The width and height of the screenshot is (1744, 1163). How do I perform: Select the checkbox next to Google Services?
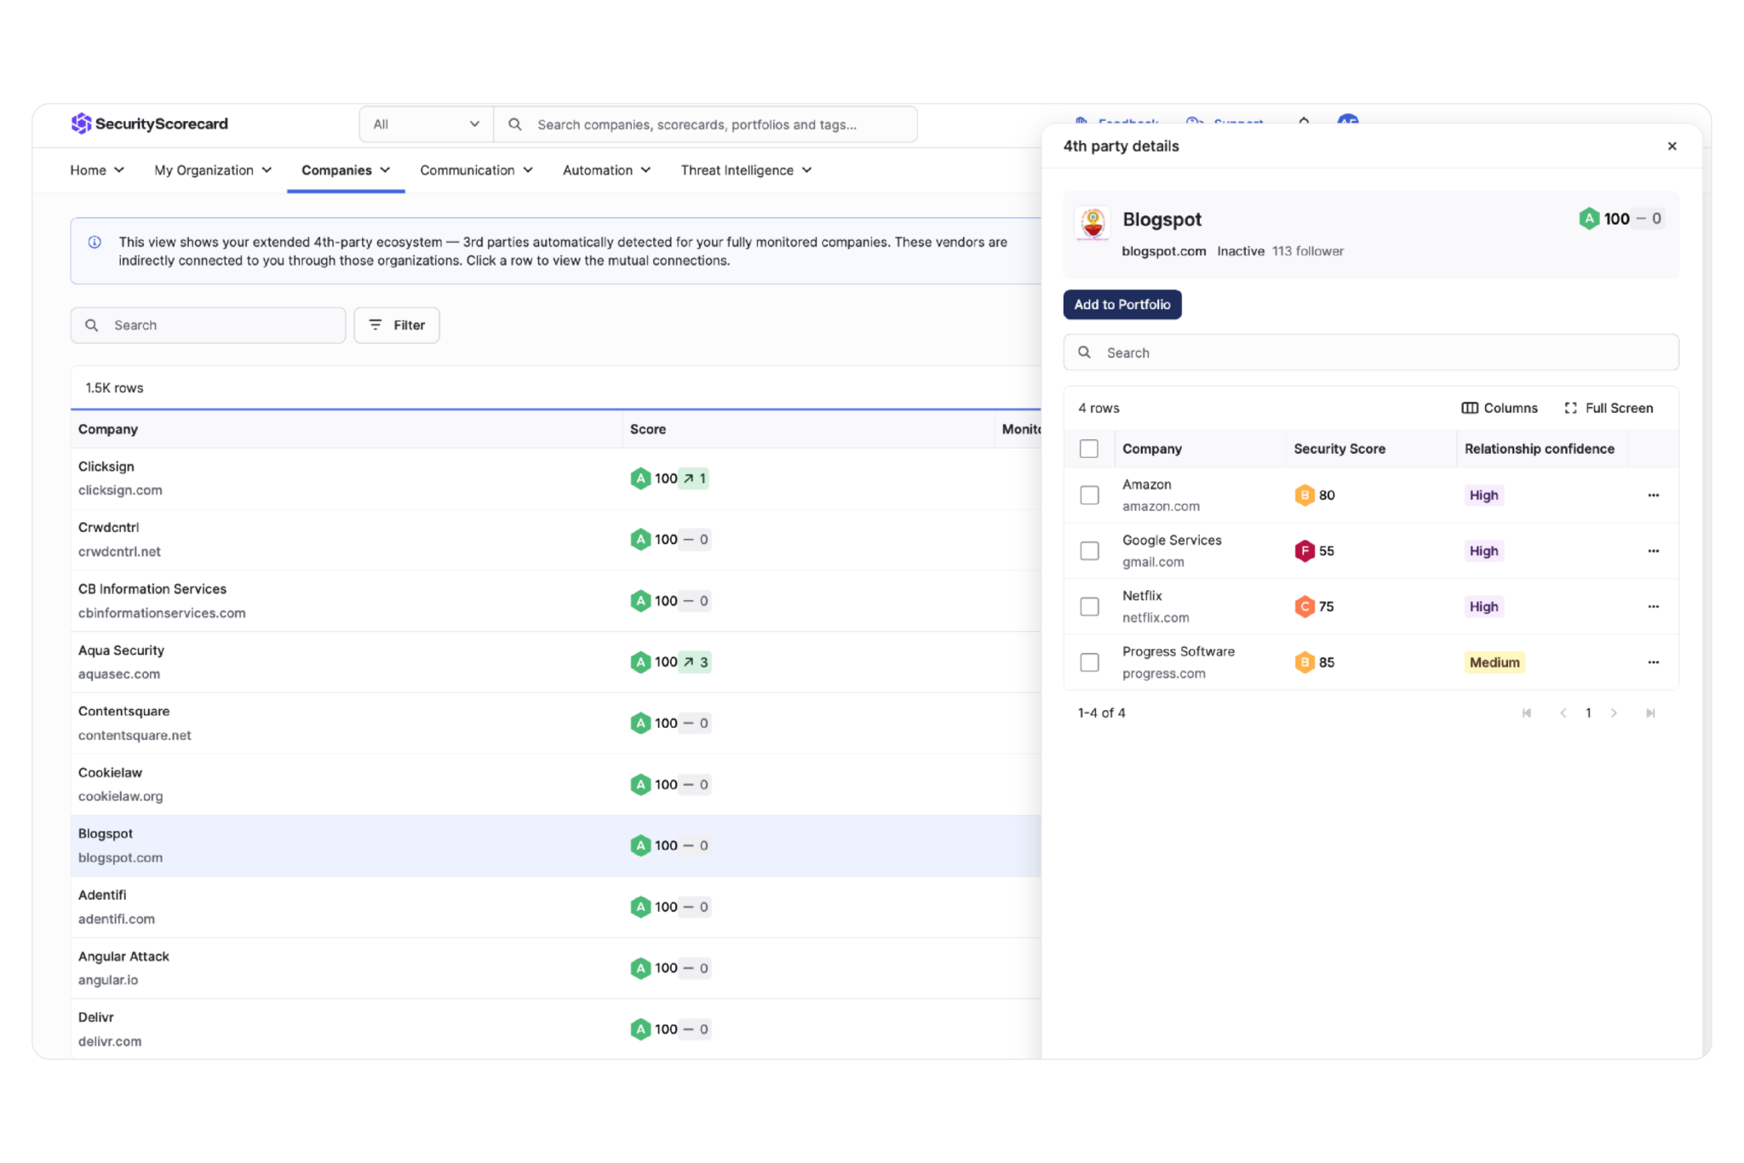(x=1089, y=551)
